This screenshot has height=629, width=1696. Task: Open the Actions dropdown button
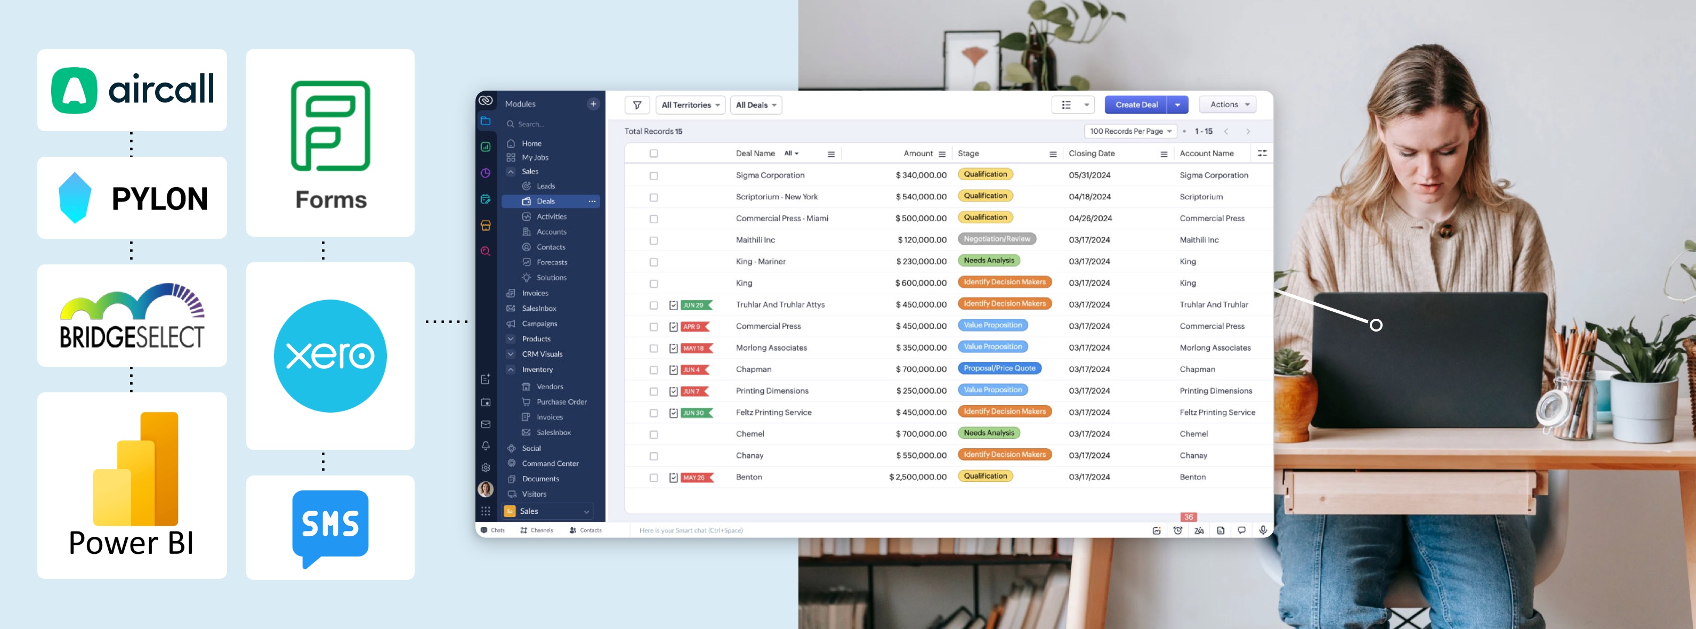point(1226,104)
